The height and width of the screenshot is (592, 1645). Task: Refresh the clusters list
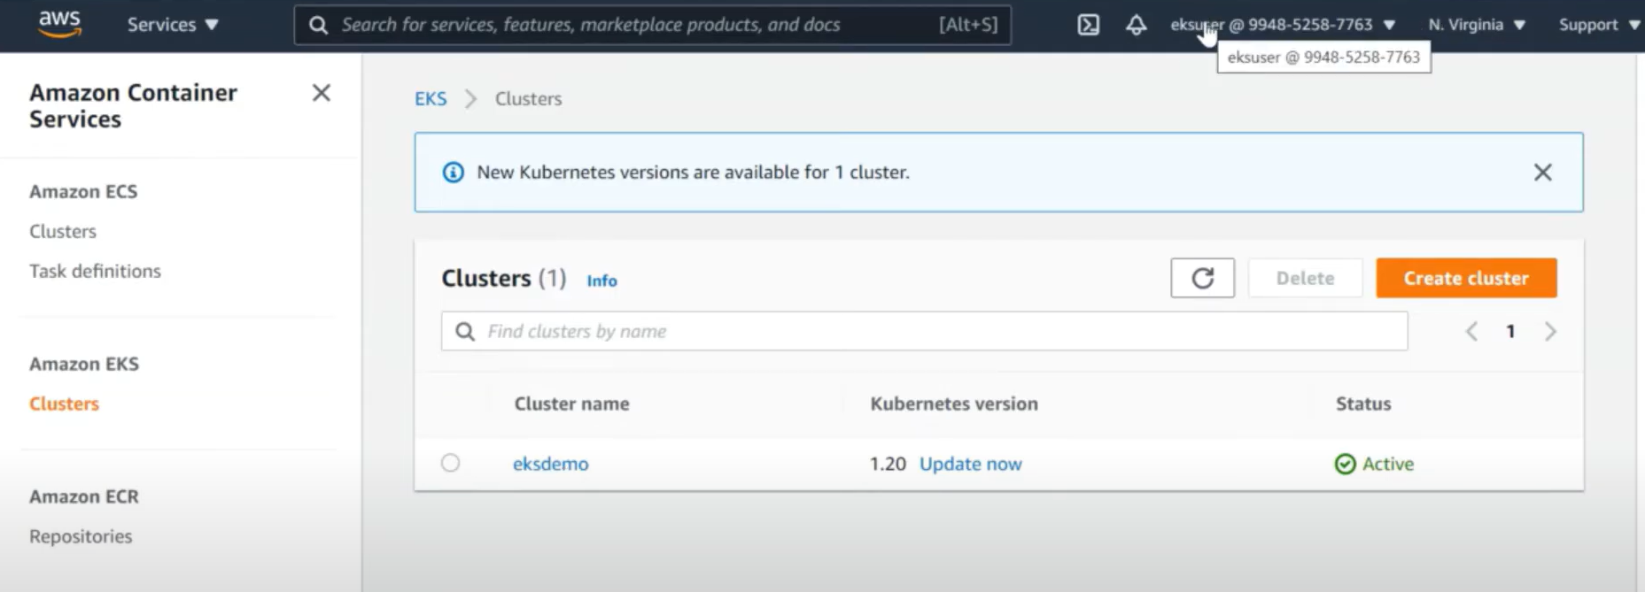point(1202,278)
